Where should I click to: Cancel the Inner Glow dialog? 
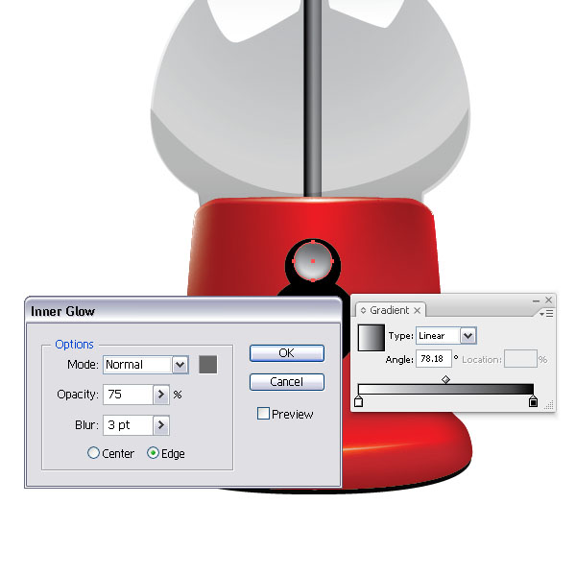(x=286, y=382)
